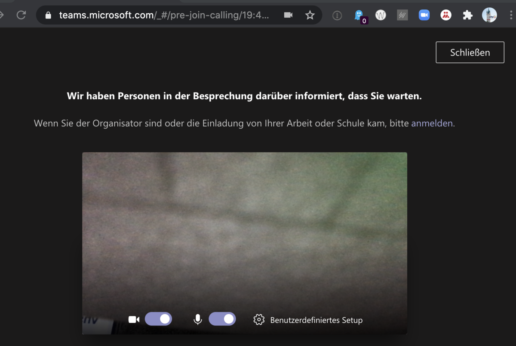516x346 pixels.
Task: Open the Ghostery ghost extension
Action: pos(359,15)
